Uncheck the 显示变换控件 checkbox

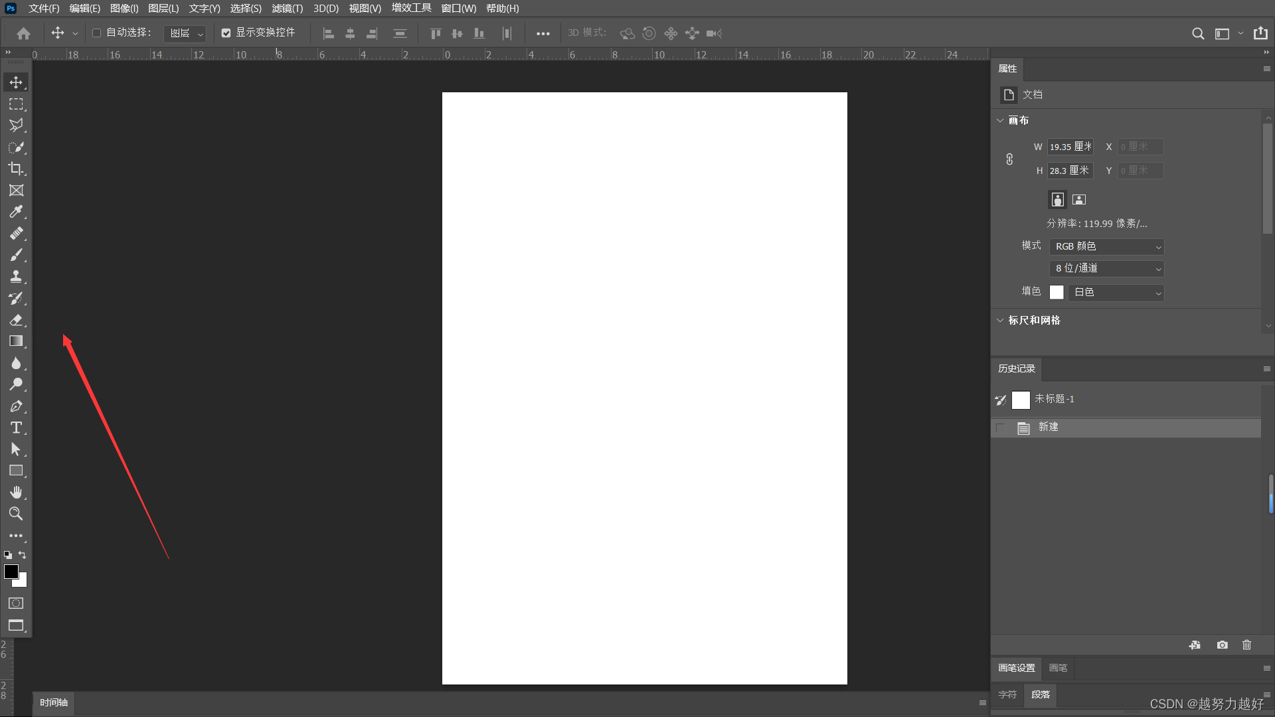(226, 33)
